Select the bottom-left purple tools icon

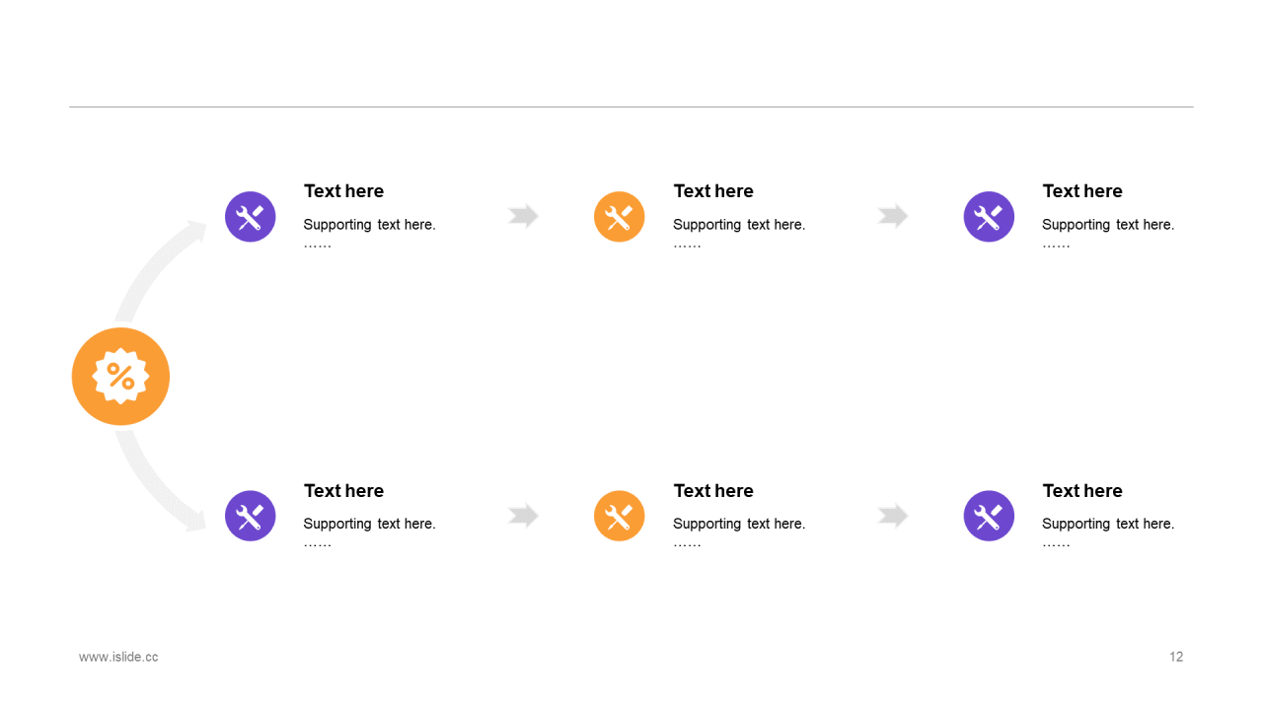pos(251,516)
